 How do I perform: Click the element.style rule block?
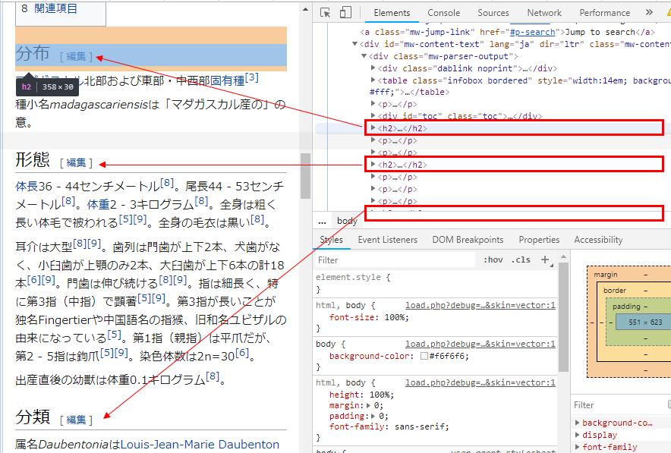(436, 283)
